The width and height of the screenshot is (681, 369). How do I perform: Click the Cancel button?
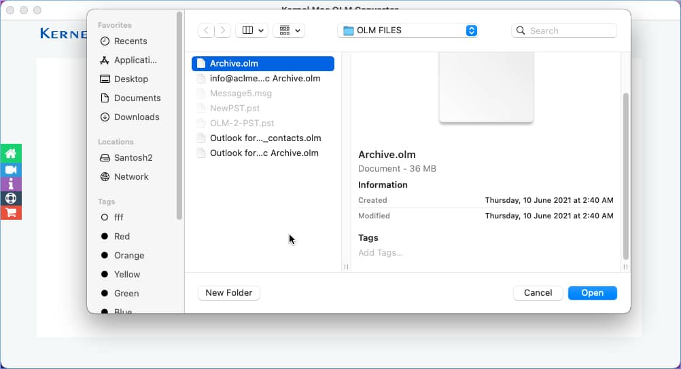pos(538,292)
